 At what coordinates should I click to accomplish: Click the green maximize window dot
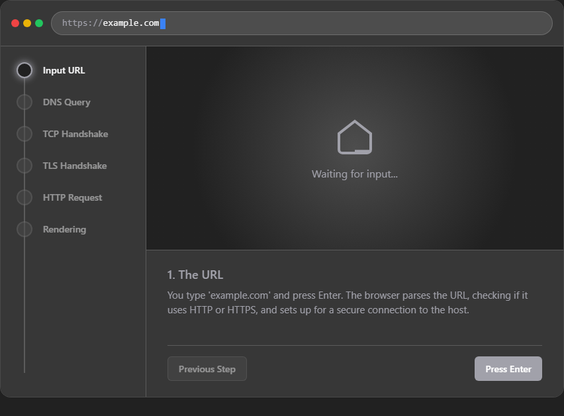(39, 23)
